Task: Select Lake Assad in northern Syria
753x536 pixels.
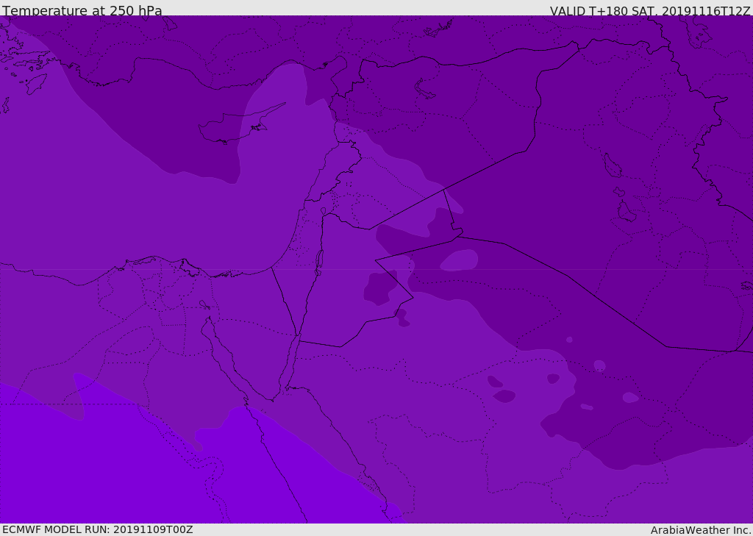Action: coord(425,88)
